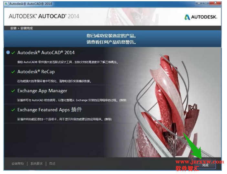Screen dimensions: 227x174
Task: Select the Autodesk AutoCAD 2014 product title
Action: (x=46, y=52)
